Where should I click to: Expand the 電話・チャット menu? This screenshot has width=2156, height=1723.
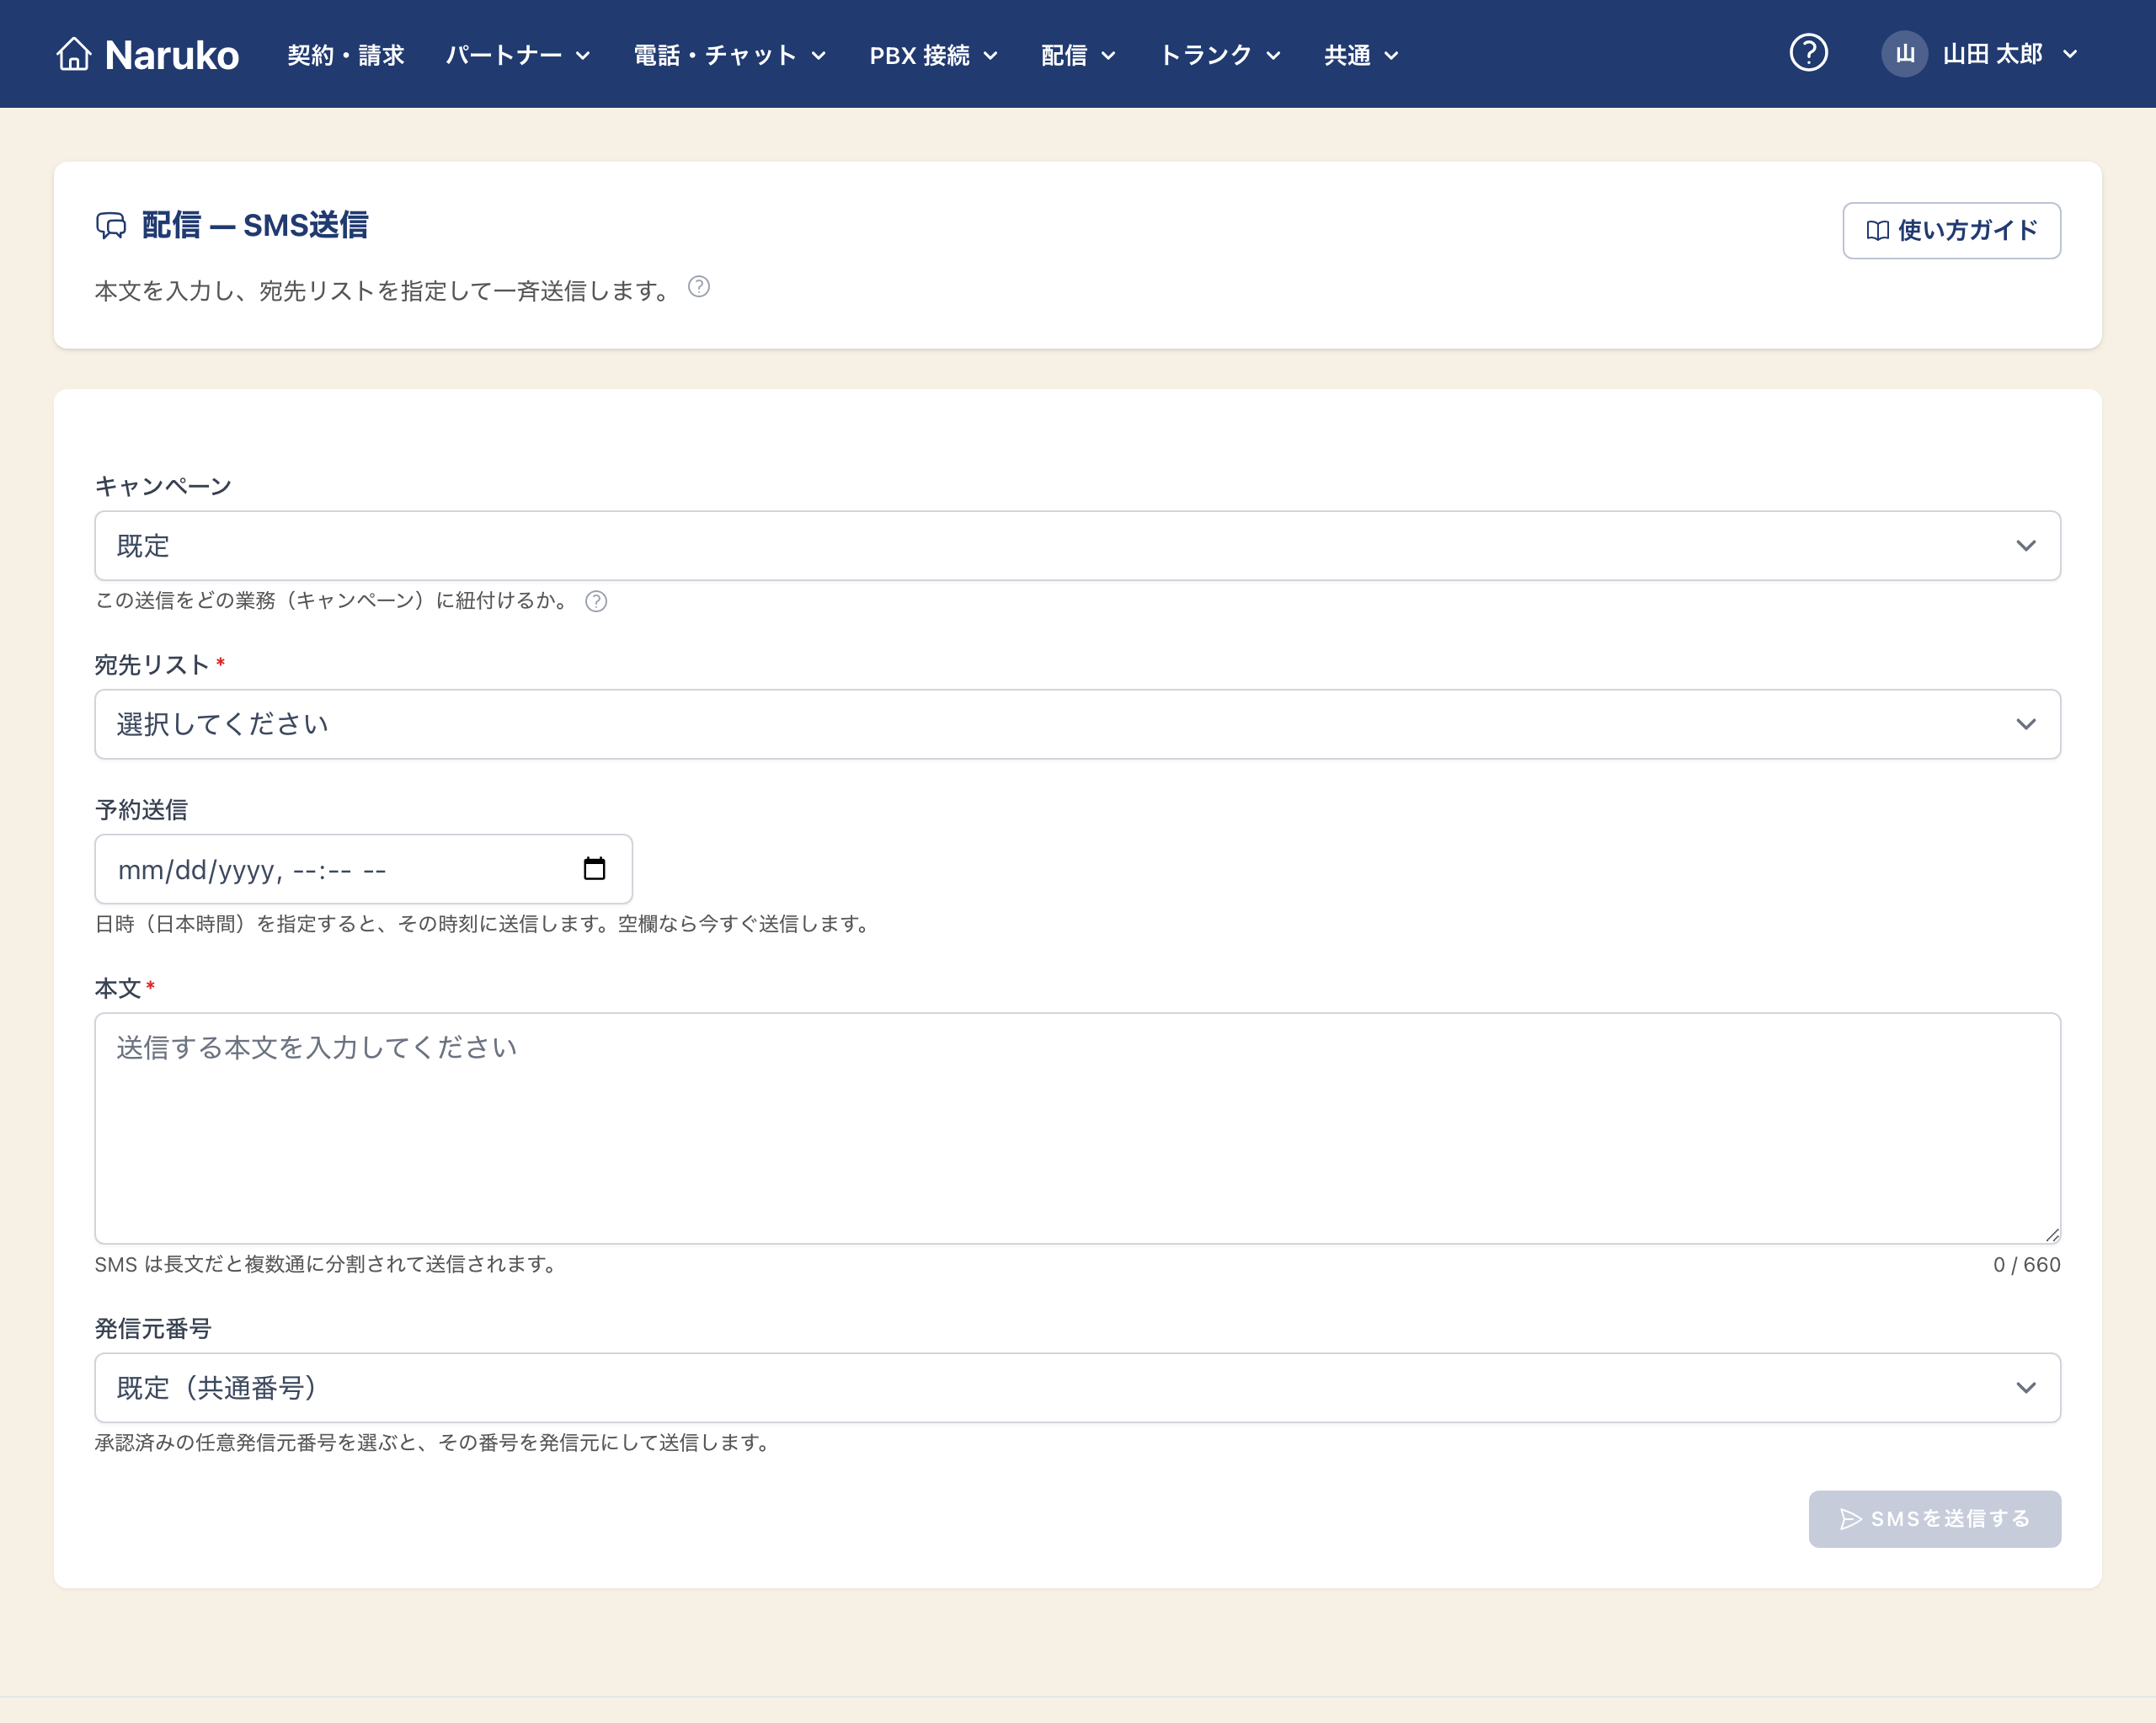point(730,55)
